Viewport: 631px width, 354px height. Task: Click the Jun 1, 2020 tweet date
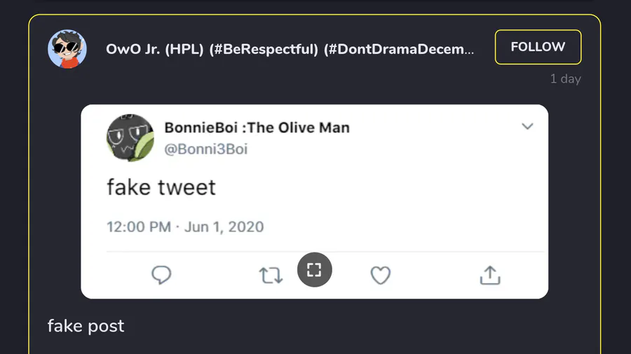(x=224, y=227)
